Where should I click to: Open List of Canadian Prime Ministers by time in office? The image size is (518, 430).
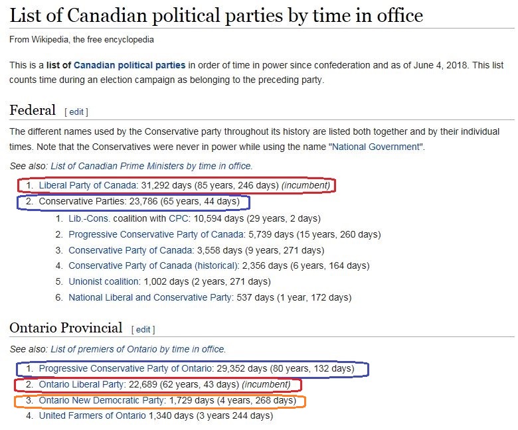151,166
